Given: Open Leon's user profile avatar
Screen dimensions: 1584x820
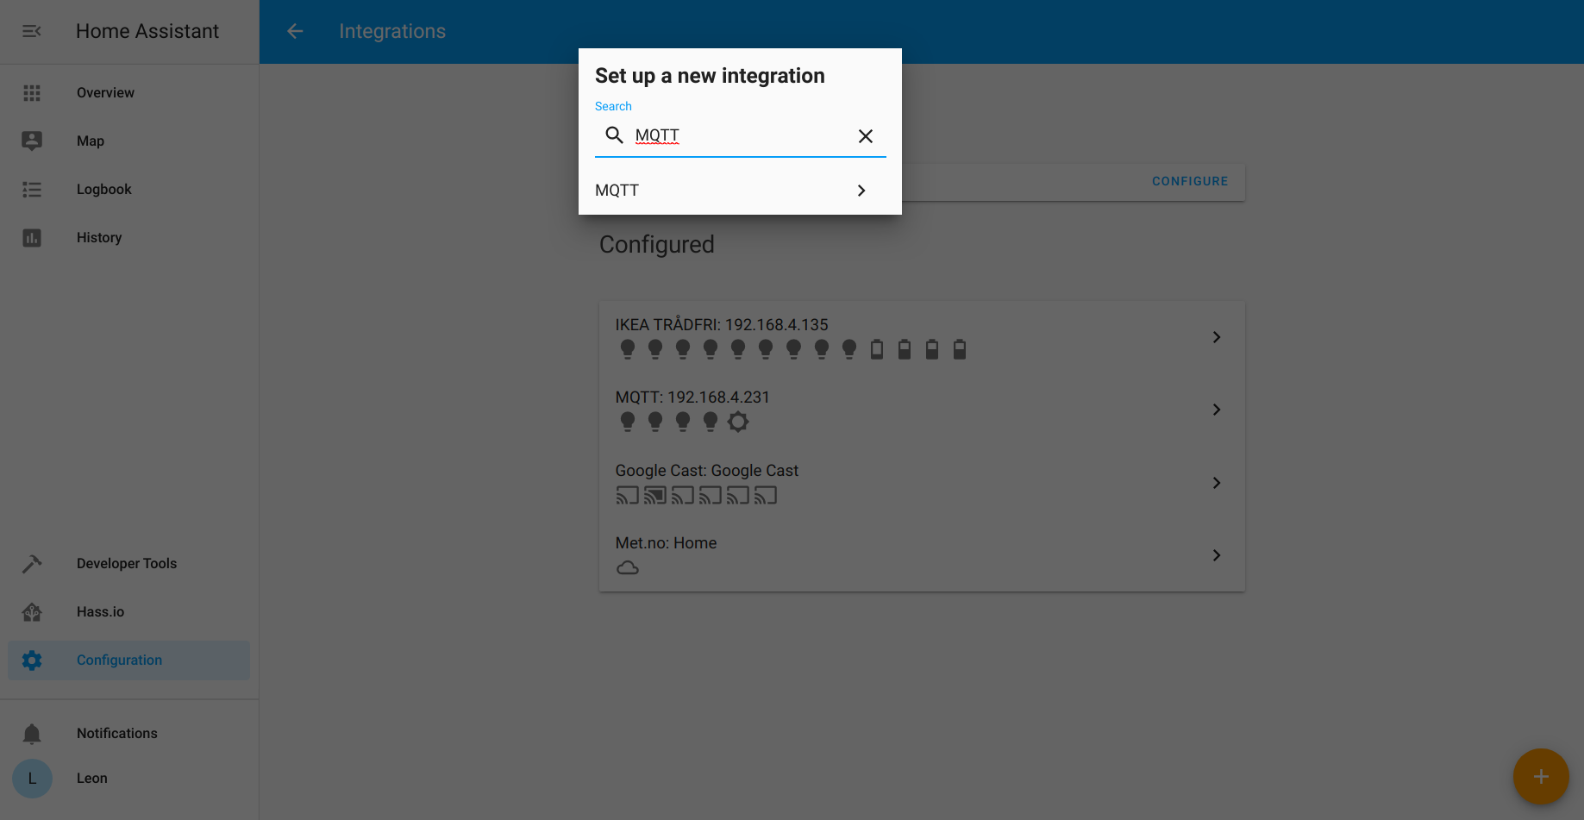Looking at the screenshot, I should tap(32, 778).
